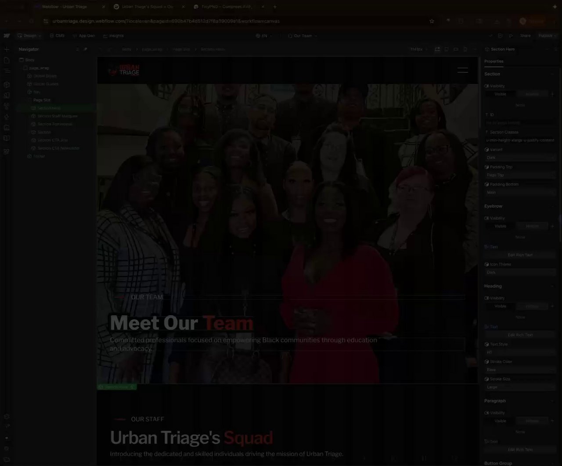
Task: Click the Body breadcrumb above canvas
Action: 126,49
